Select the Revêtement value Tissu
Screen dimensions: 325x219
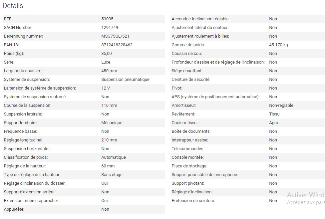click(x=274, y=114)
